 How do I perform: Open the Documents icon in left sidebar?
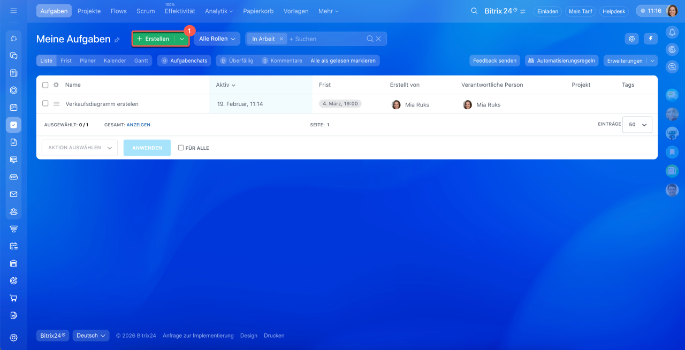click(x=14, y=142)
